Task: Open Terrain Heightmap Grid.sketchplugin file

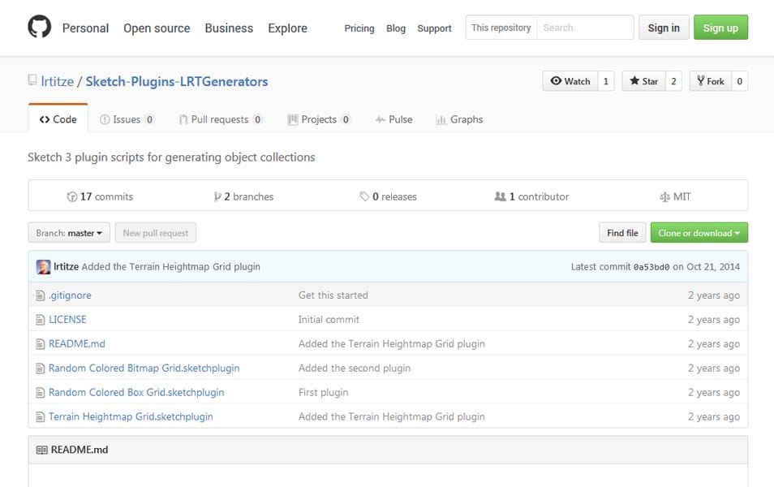Action: tap(131, 416)
